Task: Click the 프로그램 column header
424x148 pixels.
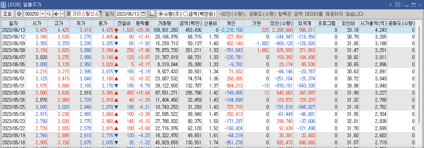Action: 327,24
